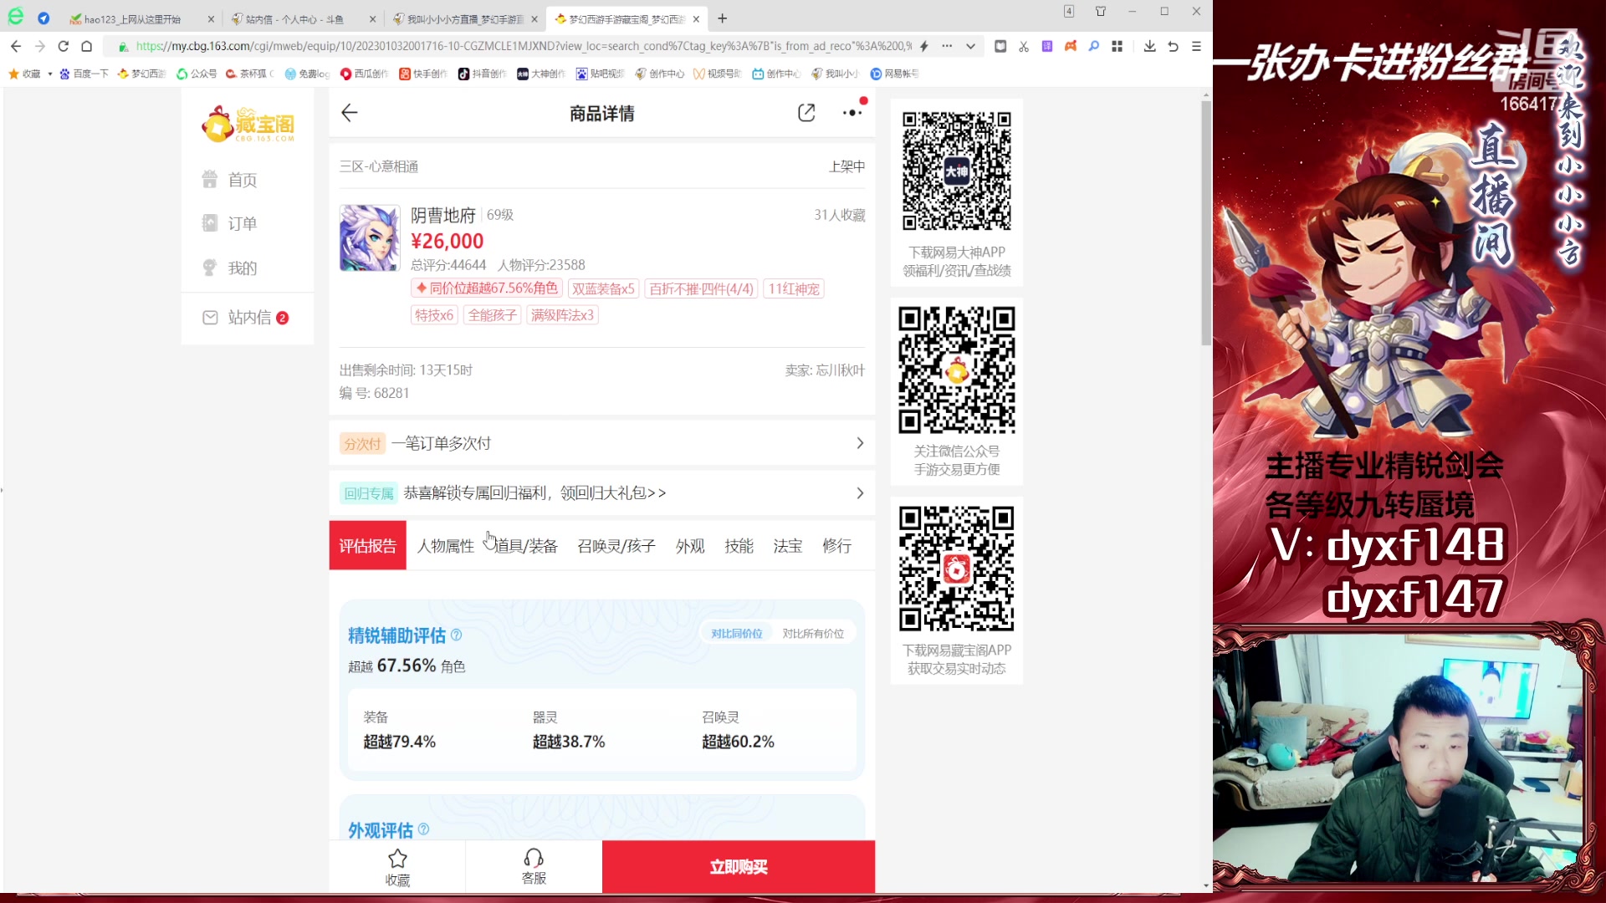Click the 立即购买 button
Viewport: 1606px width, 903px height.
pos(739,867)
